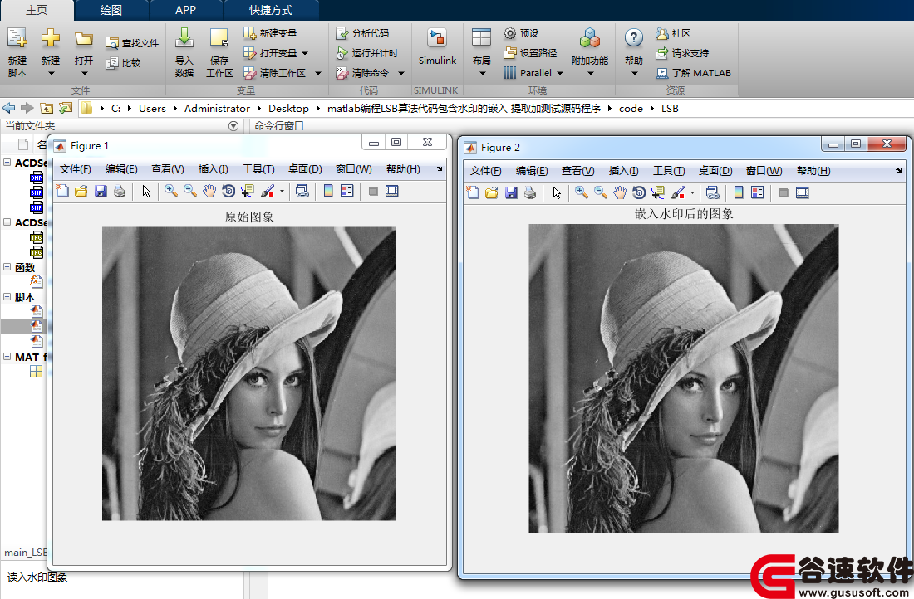Launch Simulink from toolstrip

pyautogui.click(x=437, y=46)
